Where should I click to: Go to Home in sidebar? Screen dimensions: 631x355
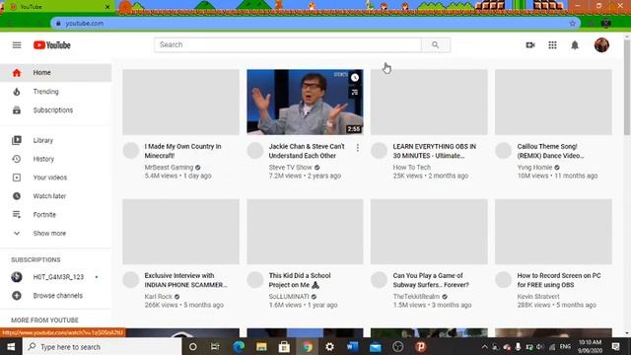pyautogui.click(x=55, y=73)
